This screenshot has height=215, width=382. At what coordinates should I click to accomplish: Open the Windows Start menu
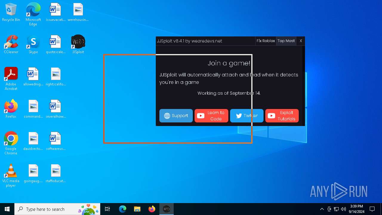(x=7, y=209)
